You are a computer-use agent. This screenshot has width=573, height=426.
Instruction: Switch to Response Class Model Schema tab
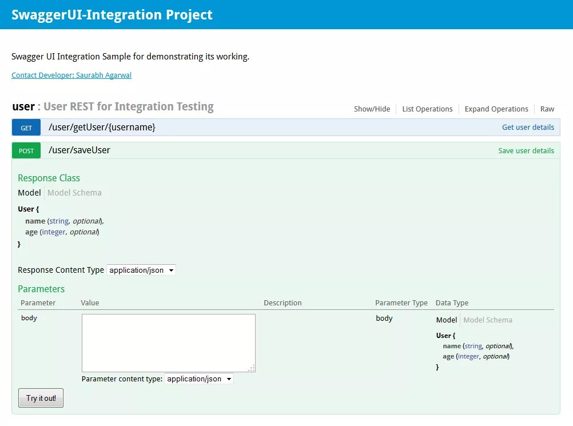coord(74,193)
